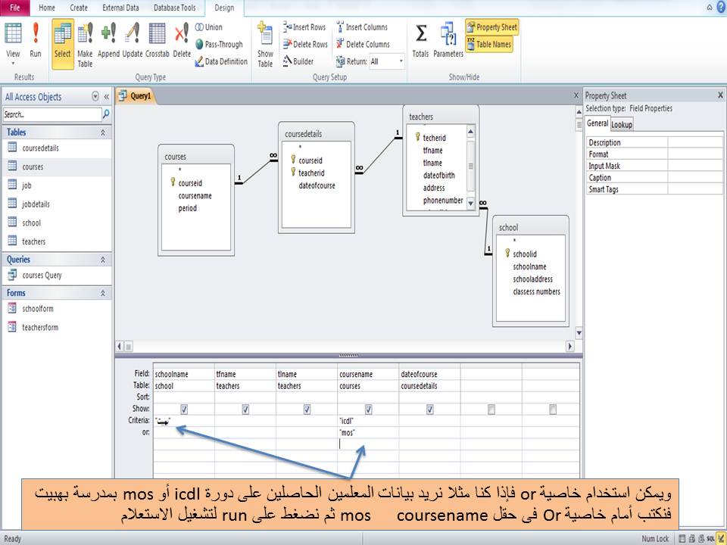Switch to the Lookup tab in Property Sheet

[621, 124]
